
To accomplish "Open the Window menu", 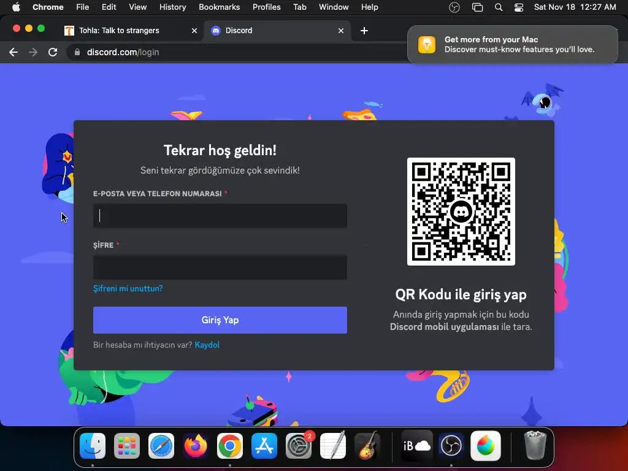I will tap(334, 7).
